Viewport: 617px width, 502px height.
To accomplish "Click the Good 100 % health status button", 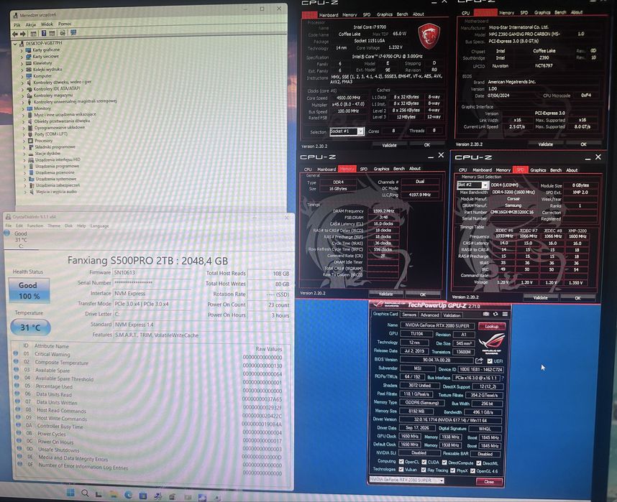I will click(x=29, y=291).
